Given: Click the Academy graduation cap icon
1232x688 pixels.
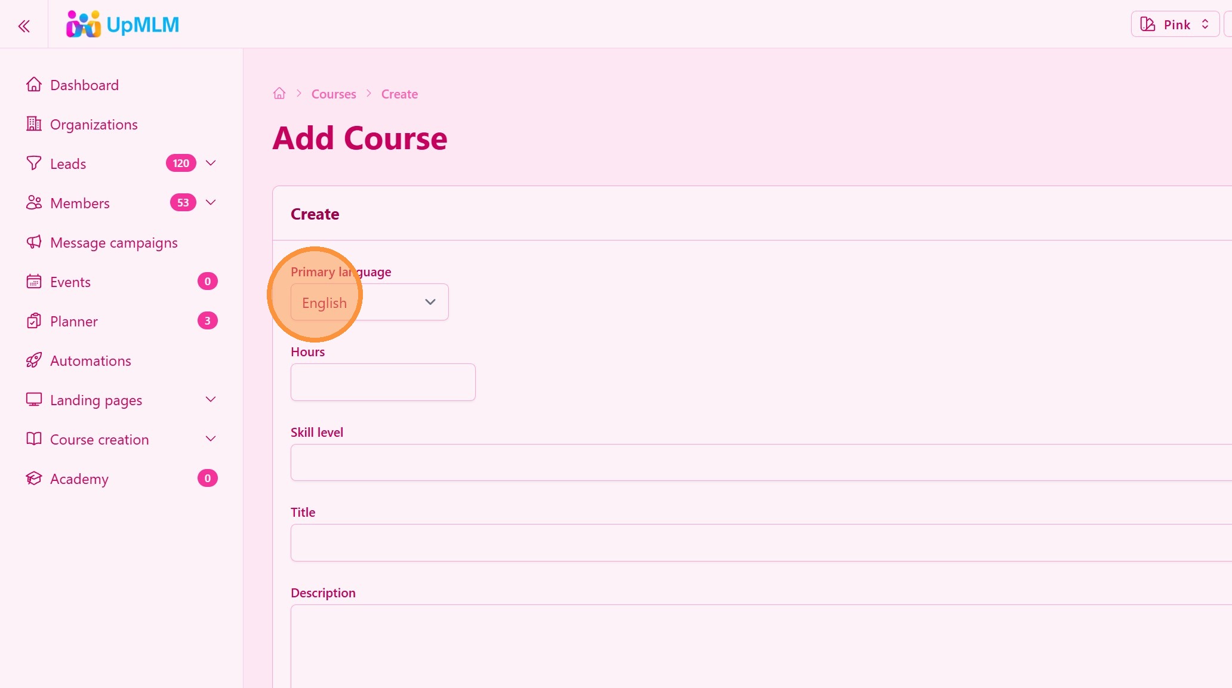Looking at the screenshot, I should point(34,479).
